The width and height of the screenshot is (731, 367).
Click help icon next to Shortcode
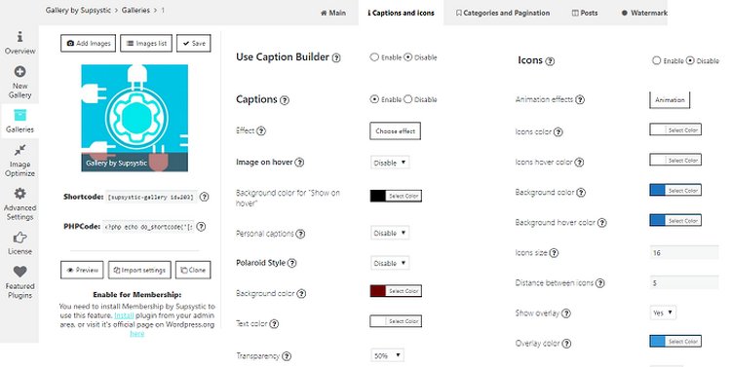coord(205,197)
